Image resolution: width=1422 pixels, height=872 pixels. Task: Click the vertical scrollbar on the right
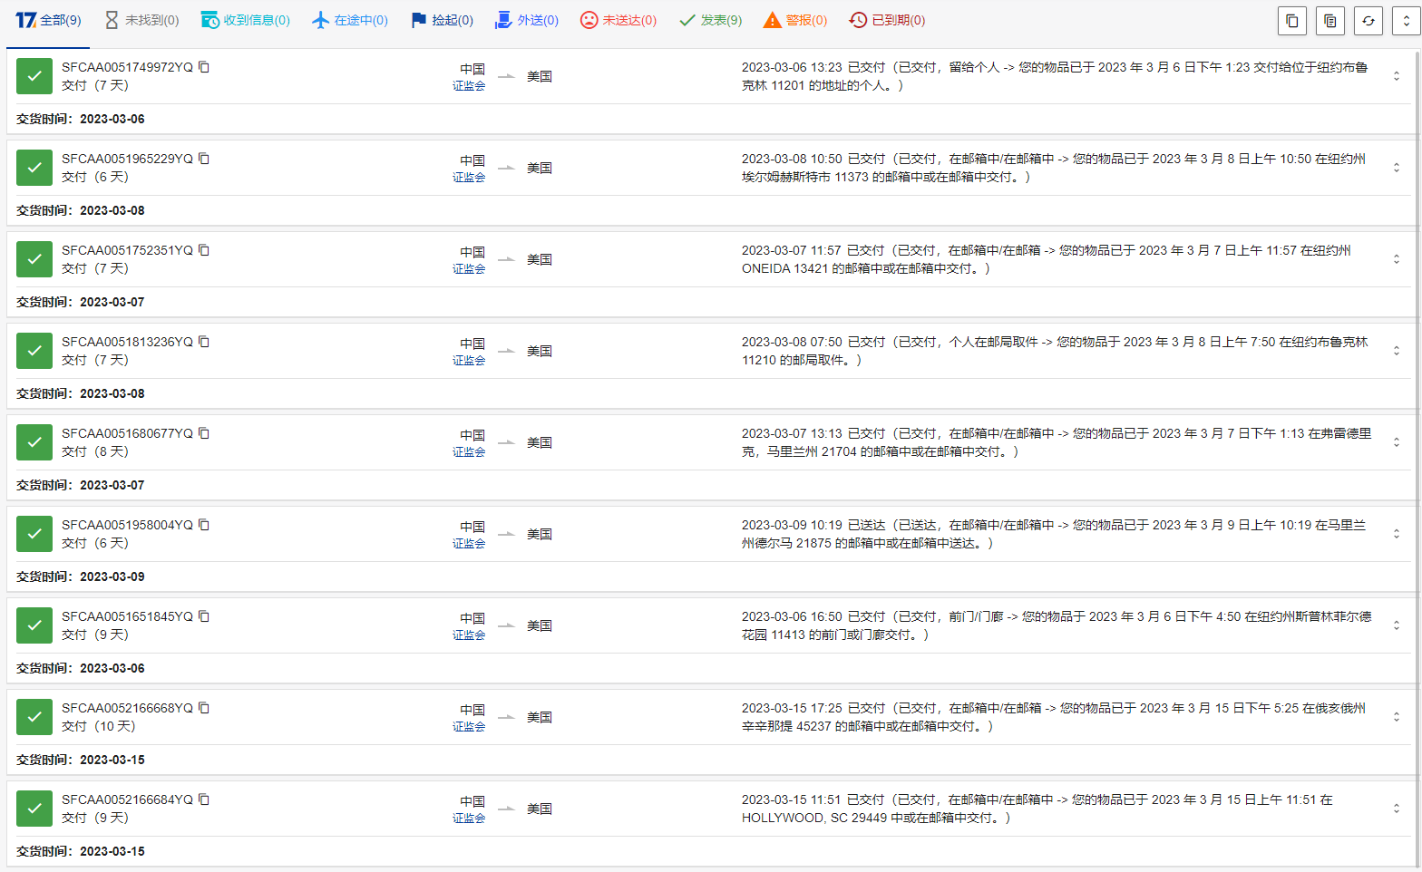1417,453
